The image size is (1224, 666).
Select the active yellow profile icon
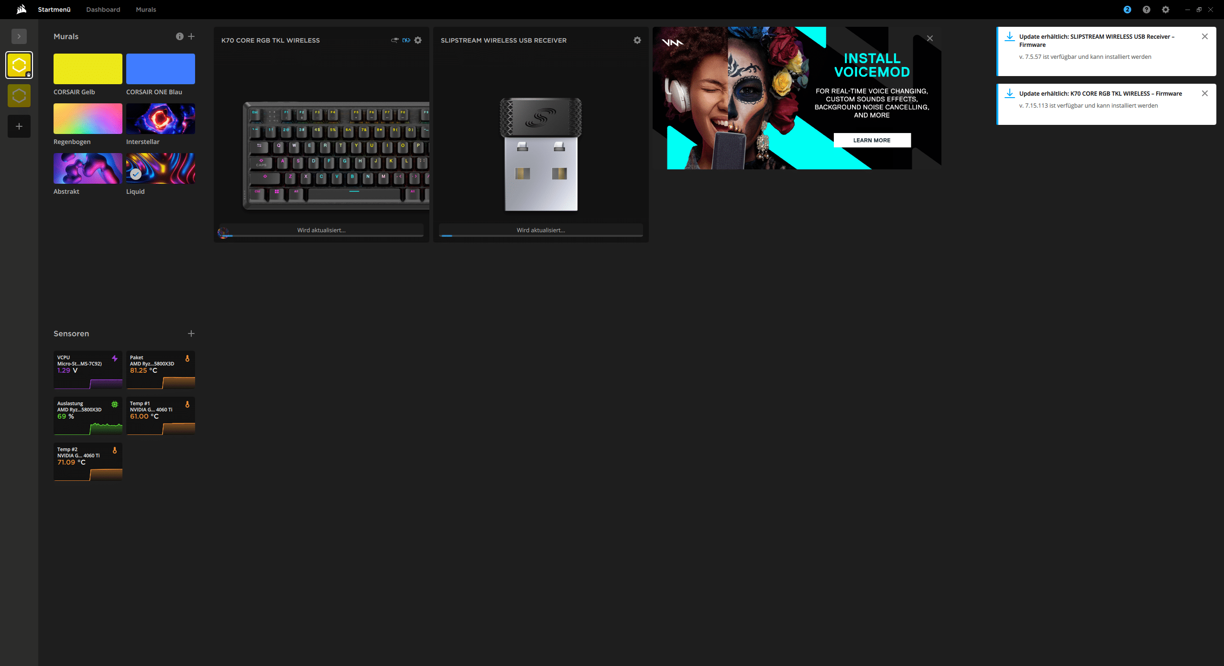19,65
